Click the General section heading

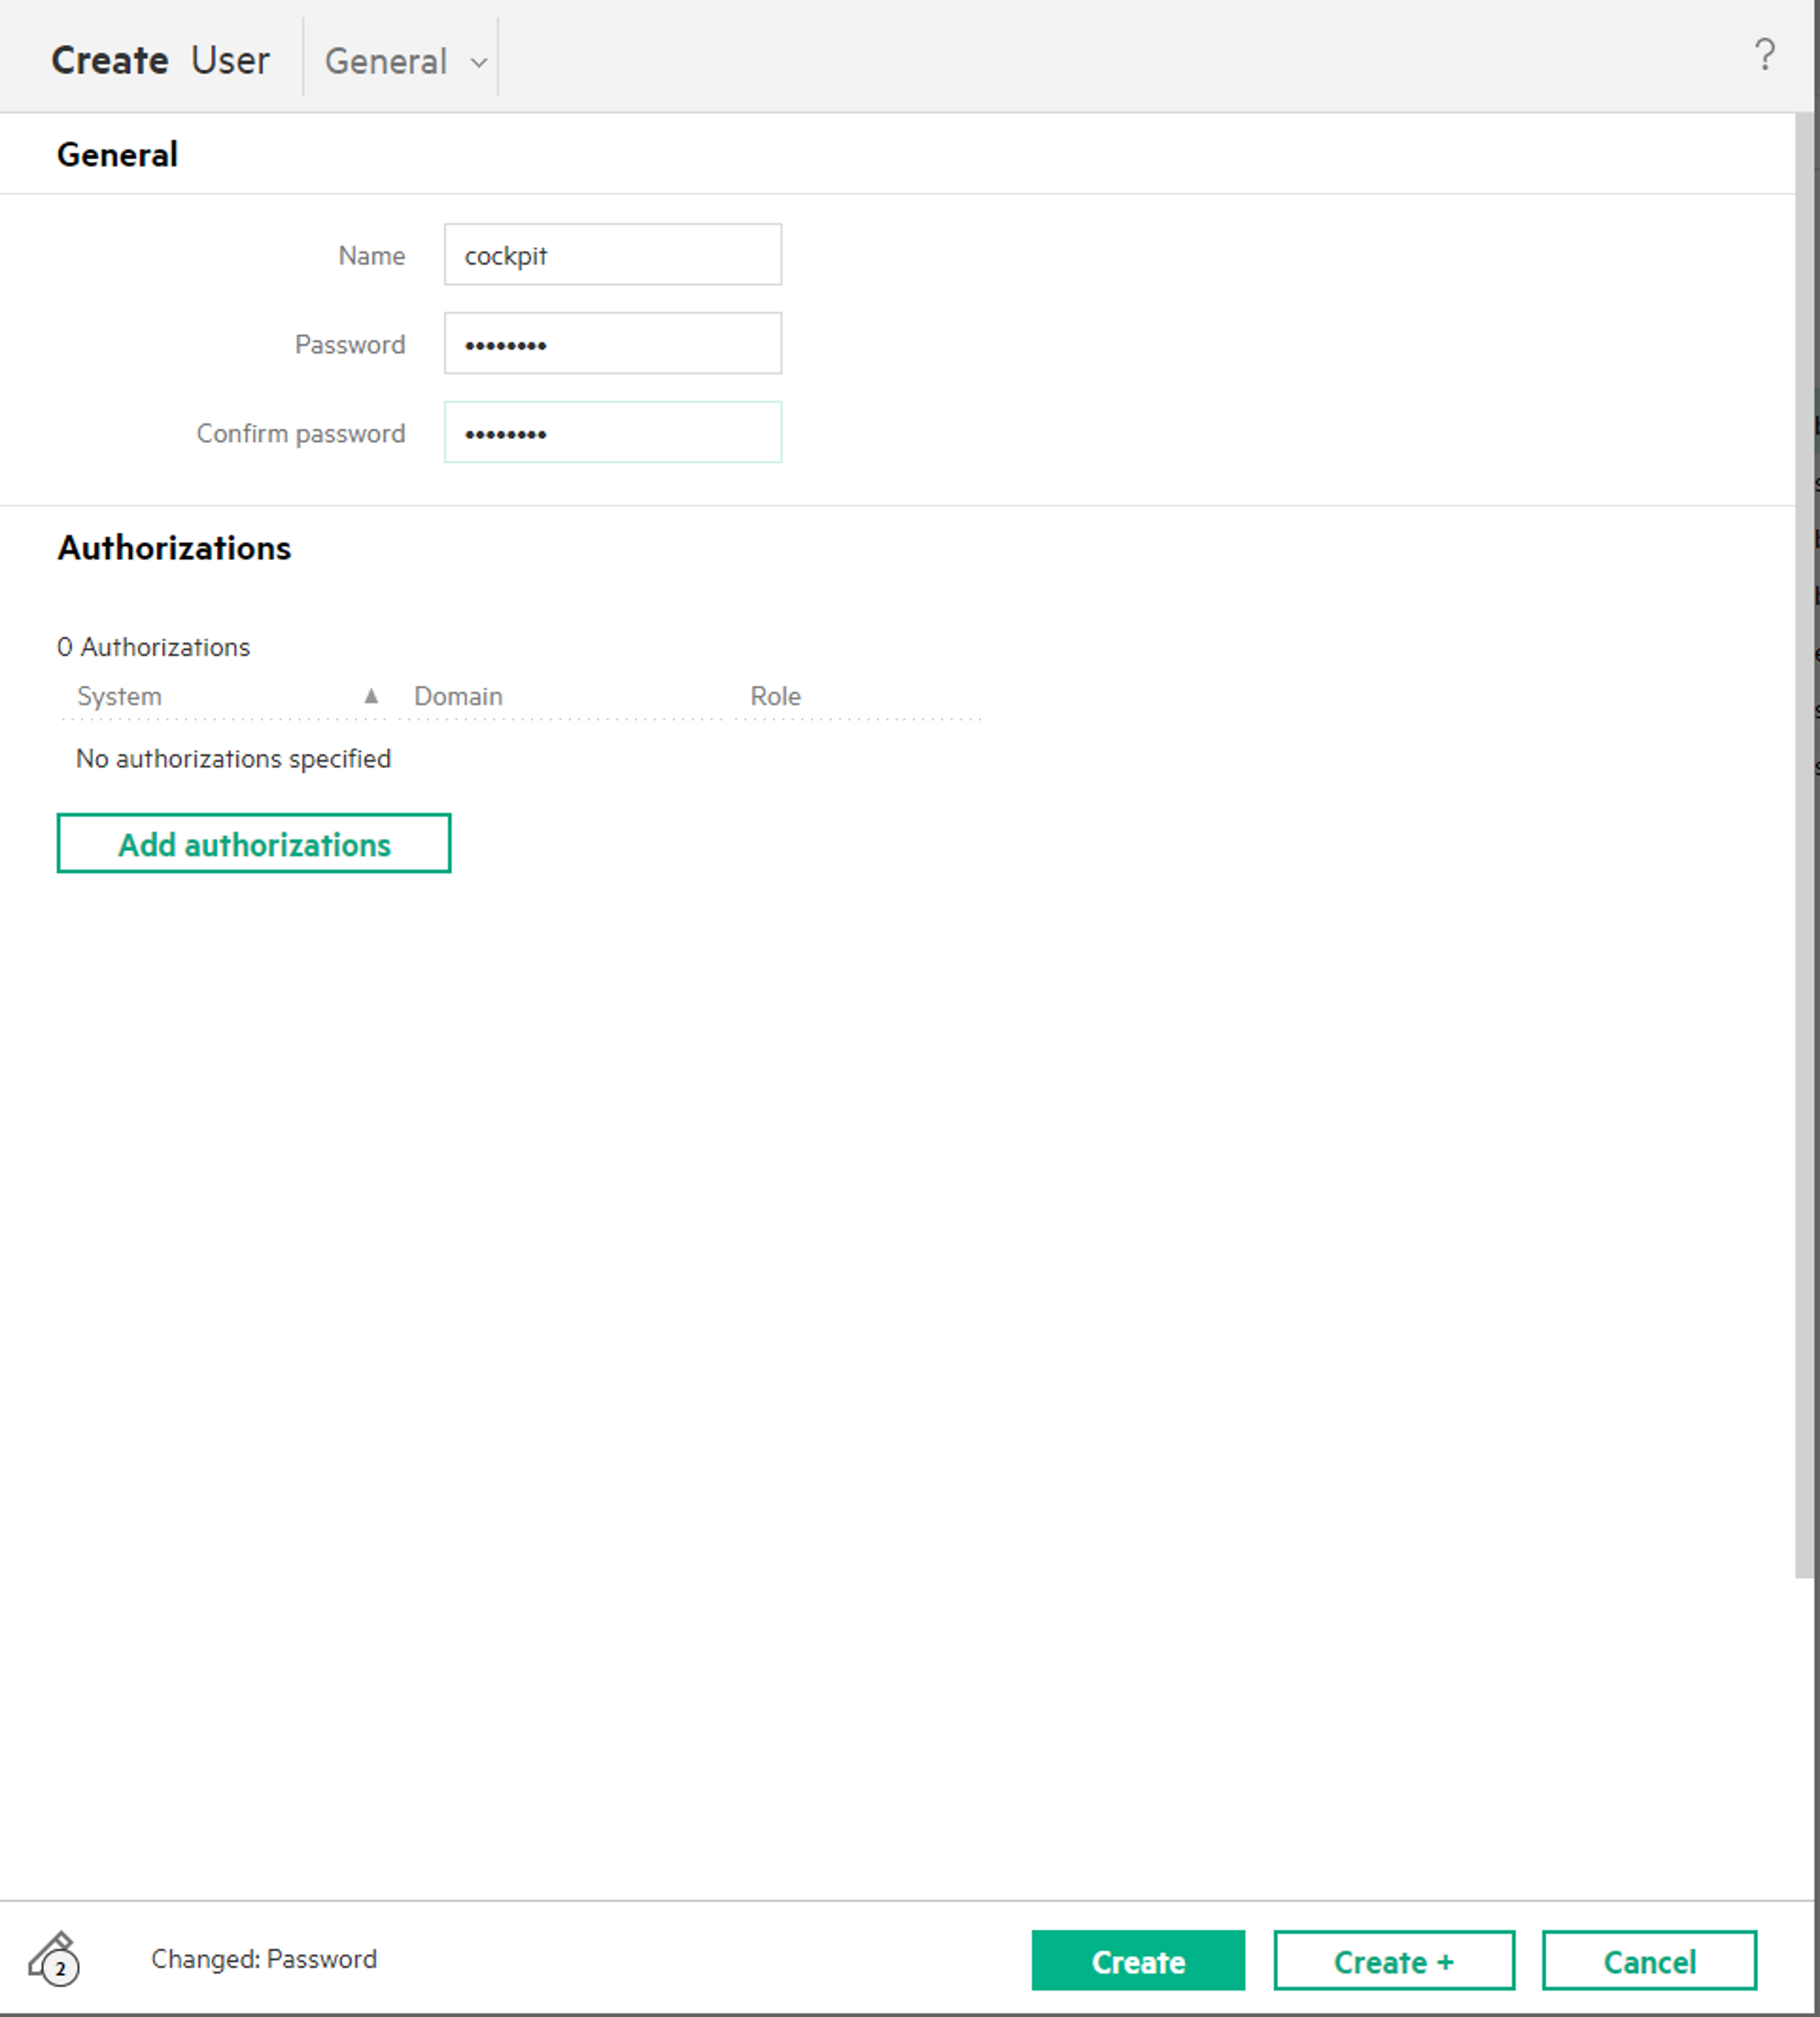coord(117,155)
